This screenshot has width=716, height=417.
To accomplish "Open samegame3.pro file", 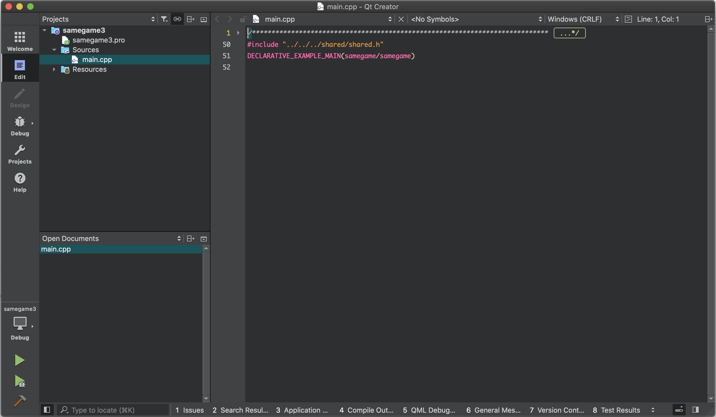I will [x=98, y=40].
